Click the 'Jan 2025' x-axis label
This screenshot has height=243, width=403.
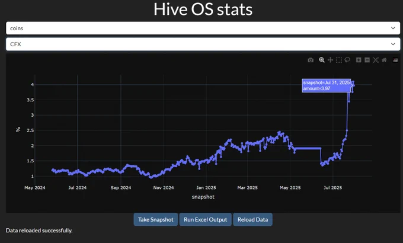point(206,188)
